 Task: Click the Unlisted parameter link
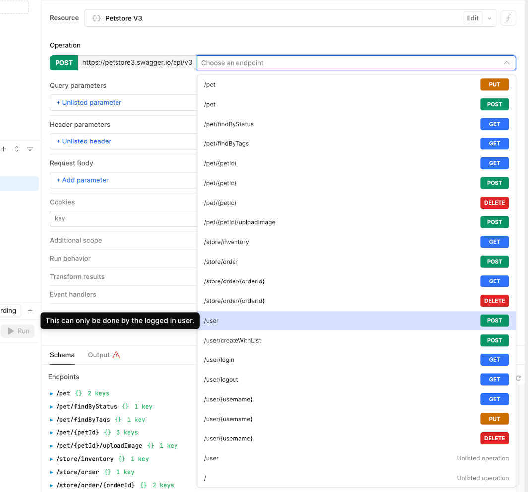pos(89,103)
